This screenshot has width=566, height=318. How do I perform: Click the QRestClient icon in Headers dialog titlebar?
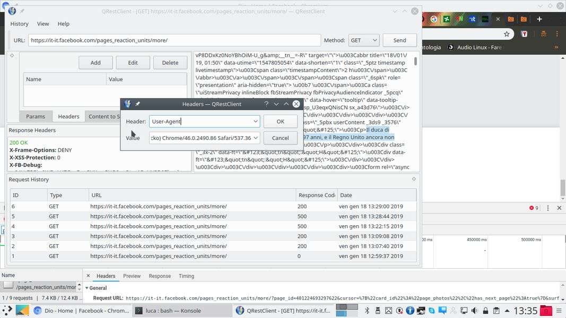[x=127, y=104]
